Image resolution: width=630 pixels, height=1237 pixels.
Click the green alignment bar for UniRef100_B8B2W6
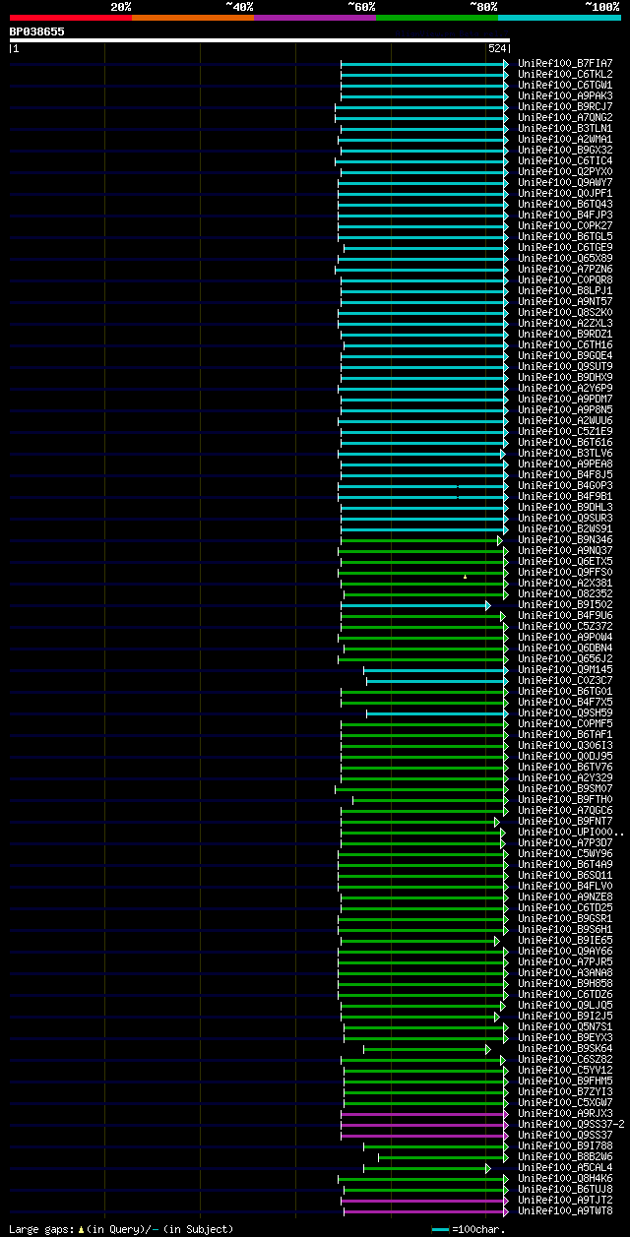point(443,1157)
